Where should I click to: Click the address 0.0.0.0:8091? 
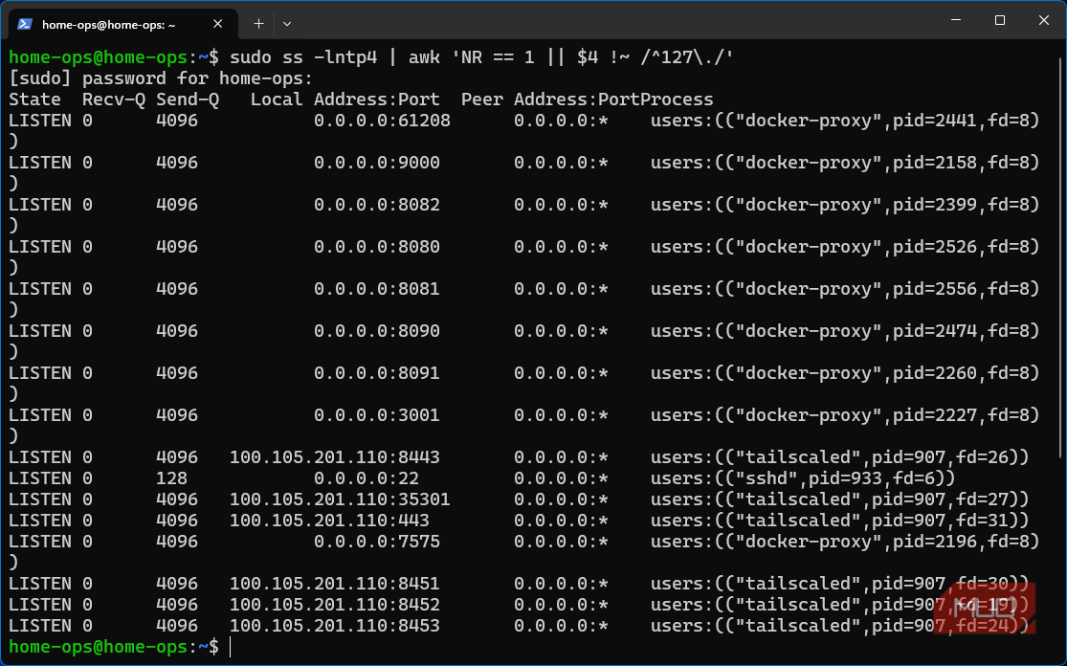(x=376, y=373)
